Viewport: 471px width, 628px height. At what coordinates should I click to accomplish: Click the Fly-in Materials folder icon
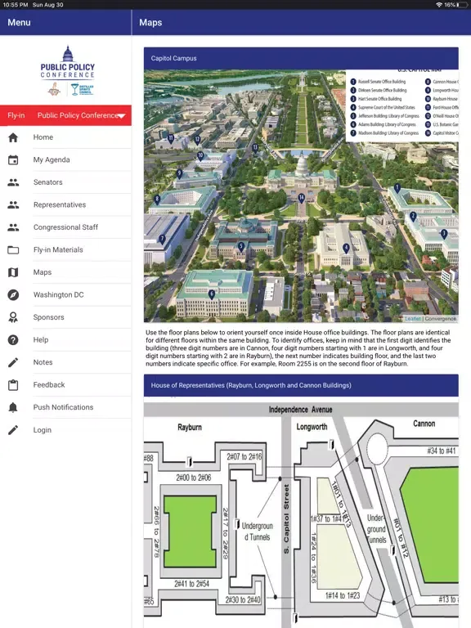(x=13, y=250)
